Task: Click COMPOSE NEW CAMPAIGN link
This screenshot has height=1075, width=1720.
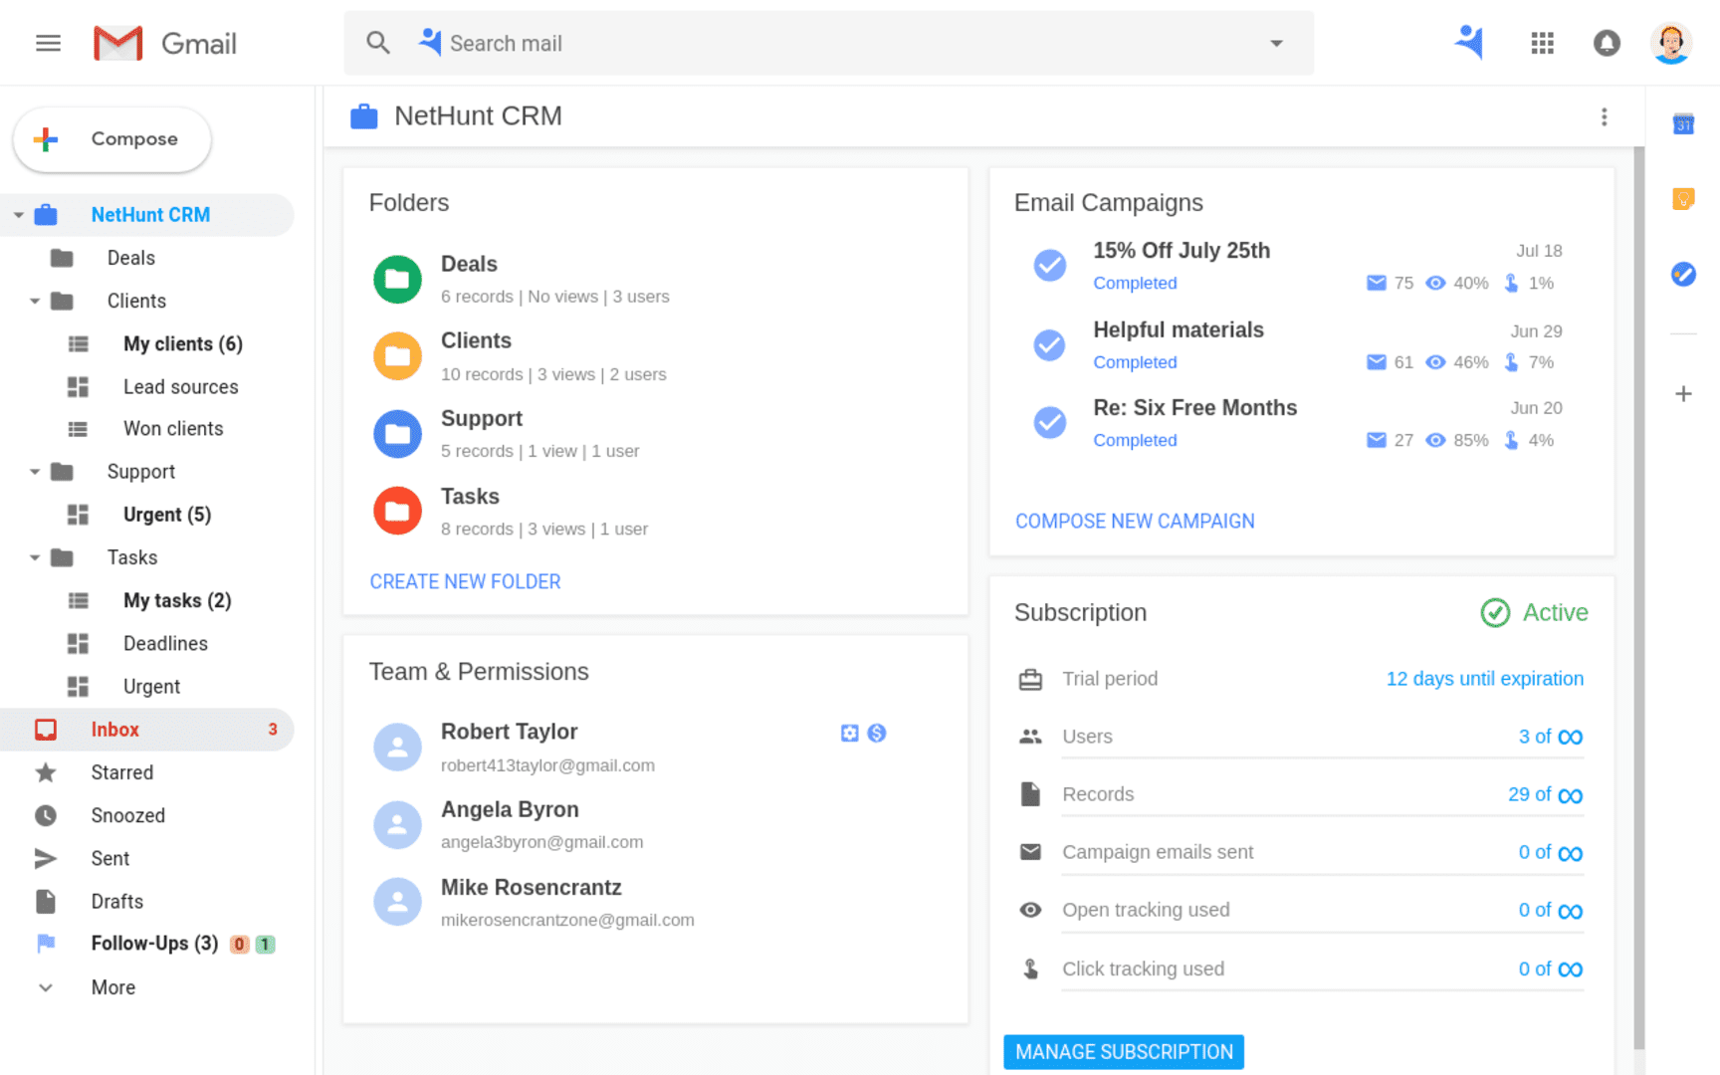Action: tap(1135, 522)
